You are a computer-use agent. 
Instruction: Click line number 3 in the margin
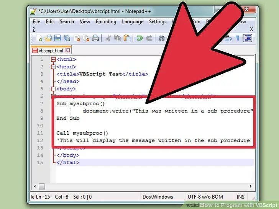42,74
